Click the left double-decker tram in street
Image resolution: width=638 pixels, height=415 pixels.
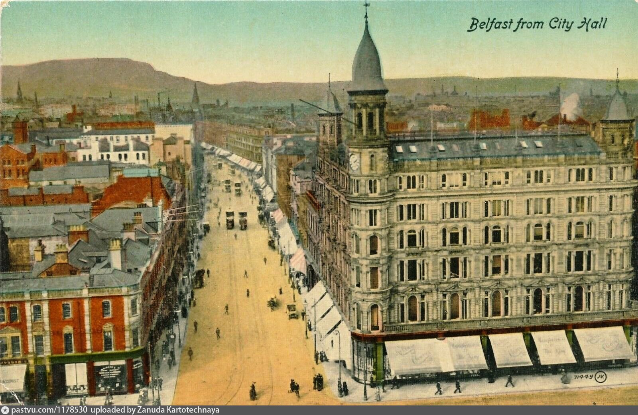(230, 219)
